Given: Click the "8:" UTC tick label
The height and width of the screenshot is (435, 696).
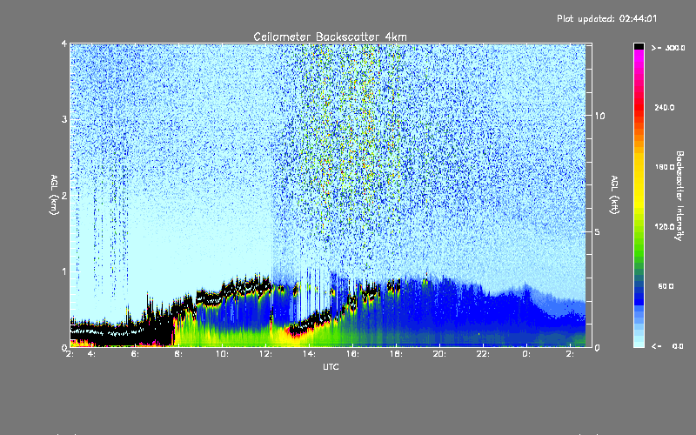Looking at the screenshot, I should pyautogui.click(x=178, y=354).
